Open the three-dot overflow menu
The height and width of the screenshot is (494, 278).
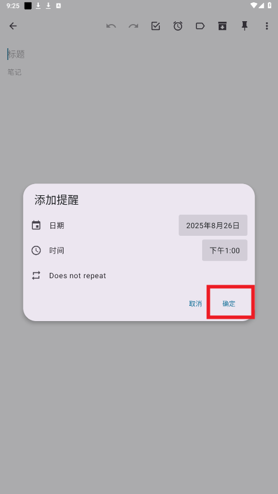(x=267, y=26)
